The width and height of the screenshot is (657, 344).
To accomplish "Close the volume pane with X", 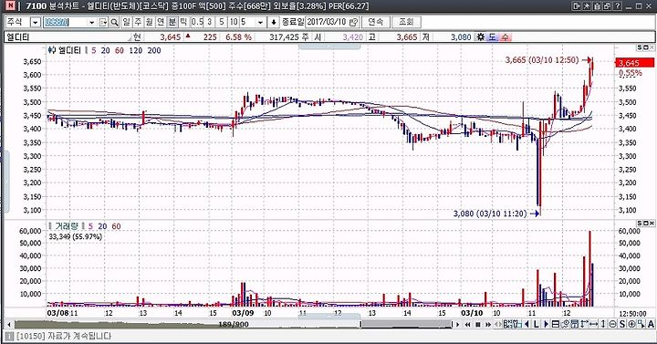I will 652,223.
